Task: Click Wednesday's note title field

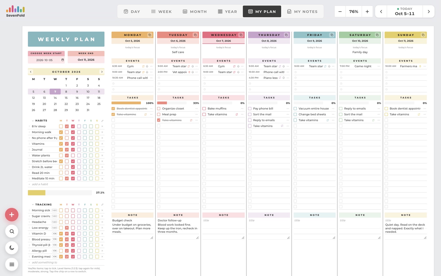Action: 224,221
